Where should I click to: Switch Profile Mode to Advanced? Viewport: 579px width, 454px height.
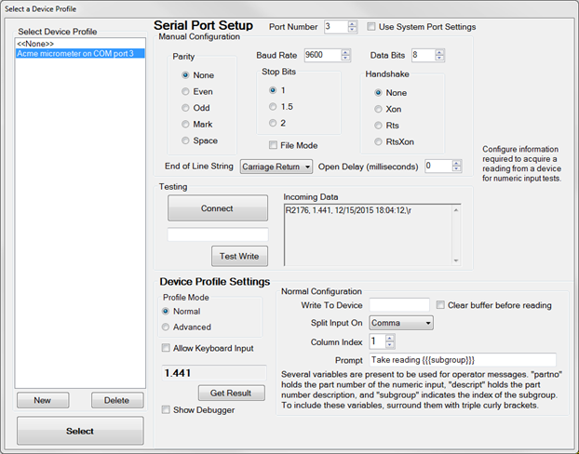pyautogui.click(x=166, y=327)
